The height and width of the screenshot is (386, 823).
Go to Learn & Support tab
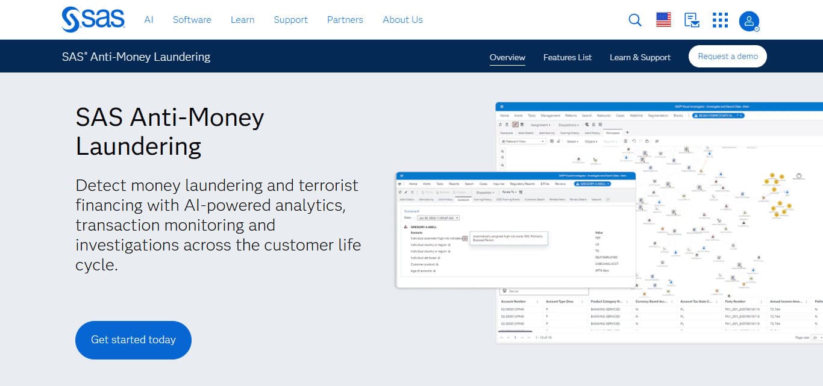coord(640,57)
